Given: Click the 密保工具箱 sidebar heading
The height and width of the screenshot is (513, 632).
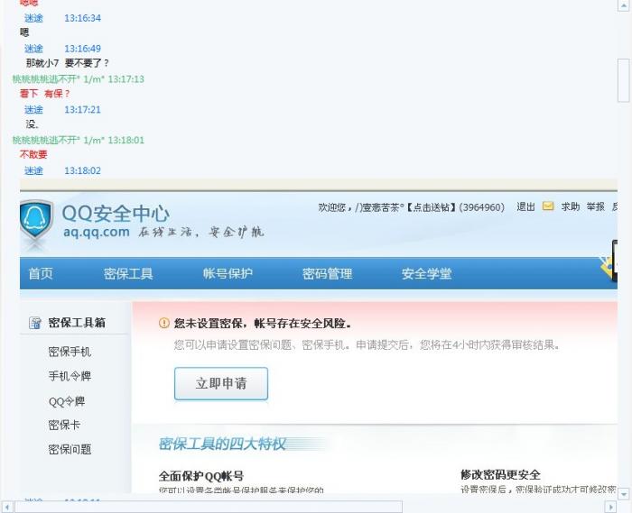Looking at the screenshot, I should click(77, 323).
